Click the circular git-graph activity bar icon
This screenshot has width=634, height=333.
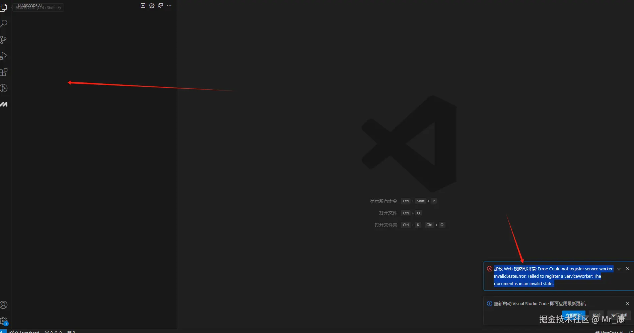pos(4,88)
